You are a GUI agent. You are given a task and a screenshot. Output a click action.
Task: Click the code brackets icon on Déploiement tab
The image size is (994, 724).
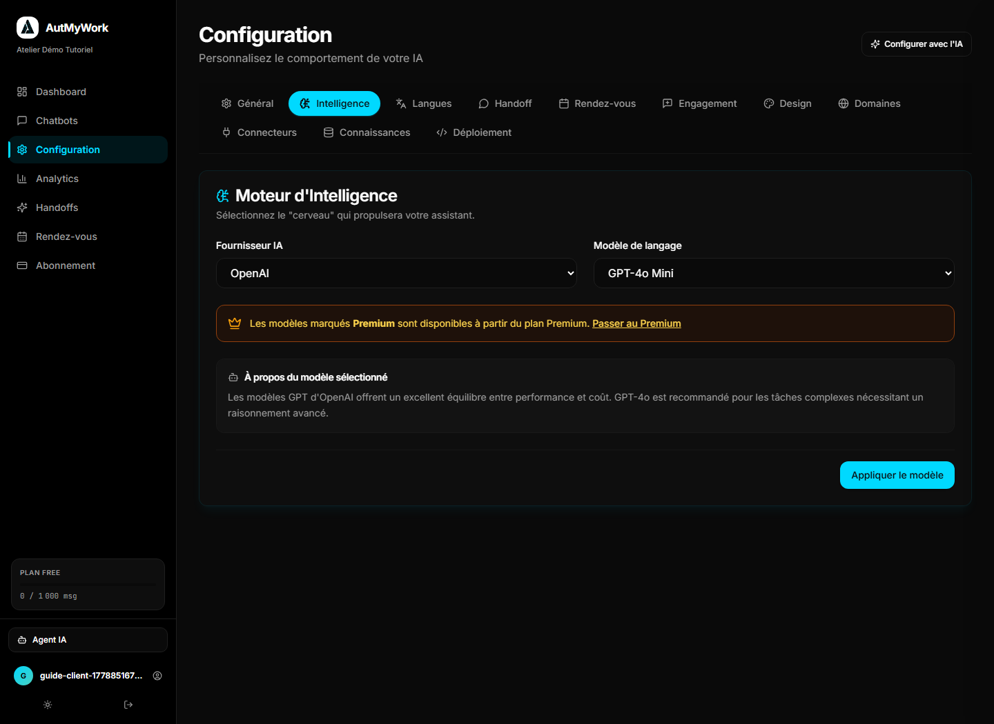pyautogui.click(x=442, y=132)
